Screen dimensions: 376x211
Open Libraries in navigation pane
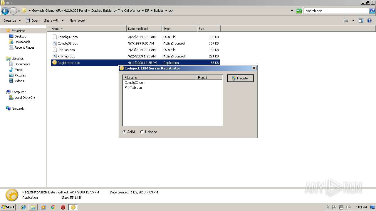coord(18,59)
